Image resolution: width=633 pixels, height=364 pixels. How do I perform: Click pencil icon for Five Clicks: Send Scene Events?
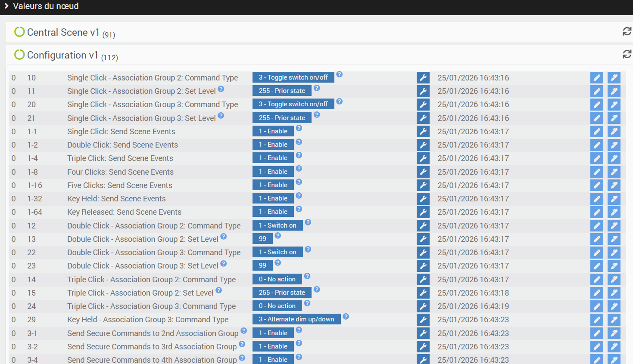tap(597, 185)
